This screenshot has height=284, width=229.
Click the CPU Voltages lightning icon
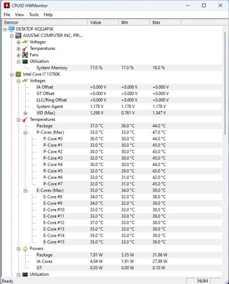(x=25, y=80)
